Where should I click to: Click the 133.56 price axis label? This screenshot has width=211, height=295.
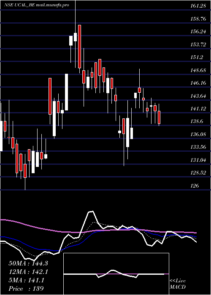pos(198,147)
